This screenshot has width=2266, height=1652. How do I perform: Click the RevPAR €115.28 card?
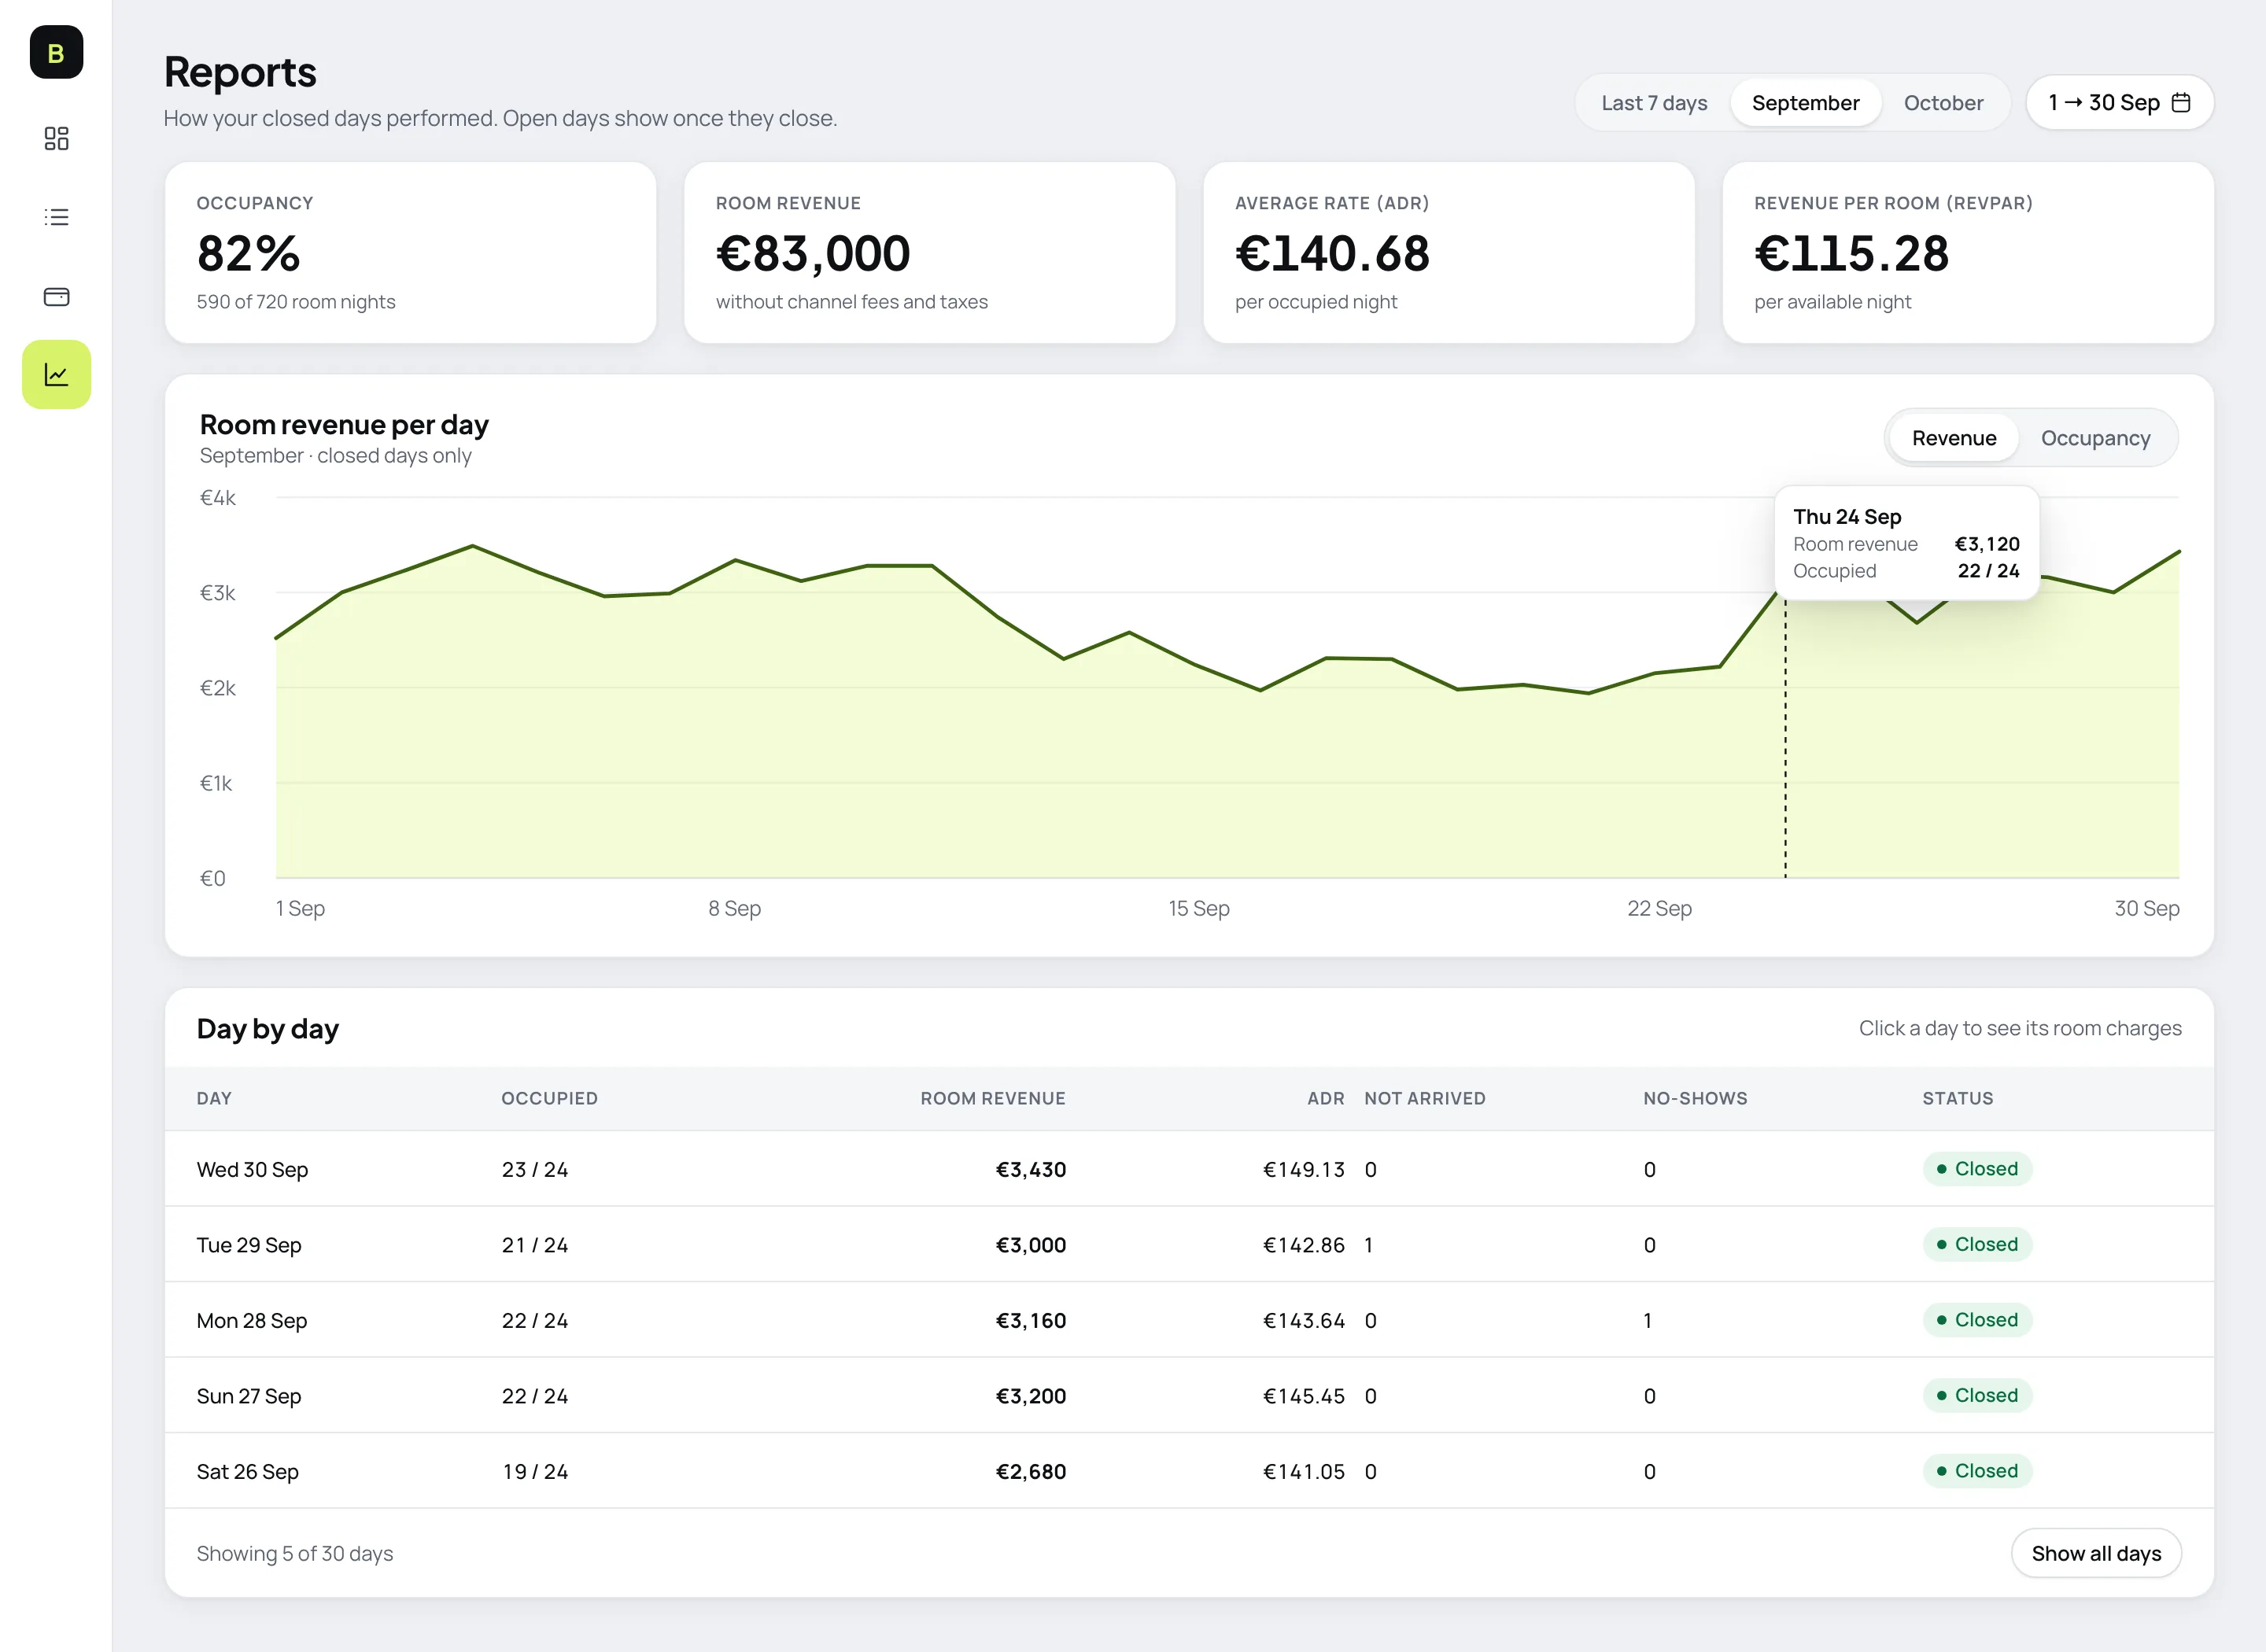click(x=1967, y=253)
